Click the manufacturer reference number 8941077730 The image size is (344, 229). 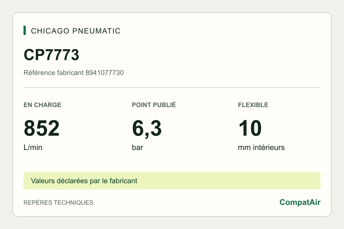click(x=105, y=73)
